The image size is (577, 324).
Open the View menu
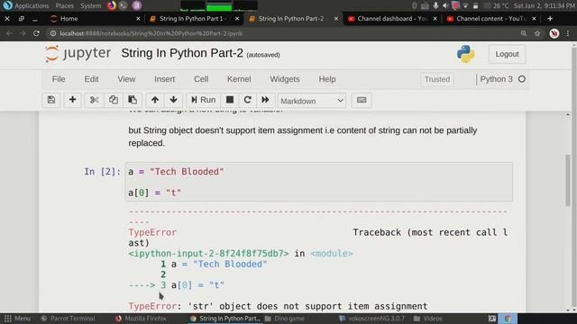pos(126,79)
